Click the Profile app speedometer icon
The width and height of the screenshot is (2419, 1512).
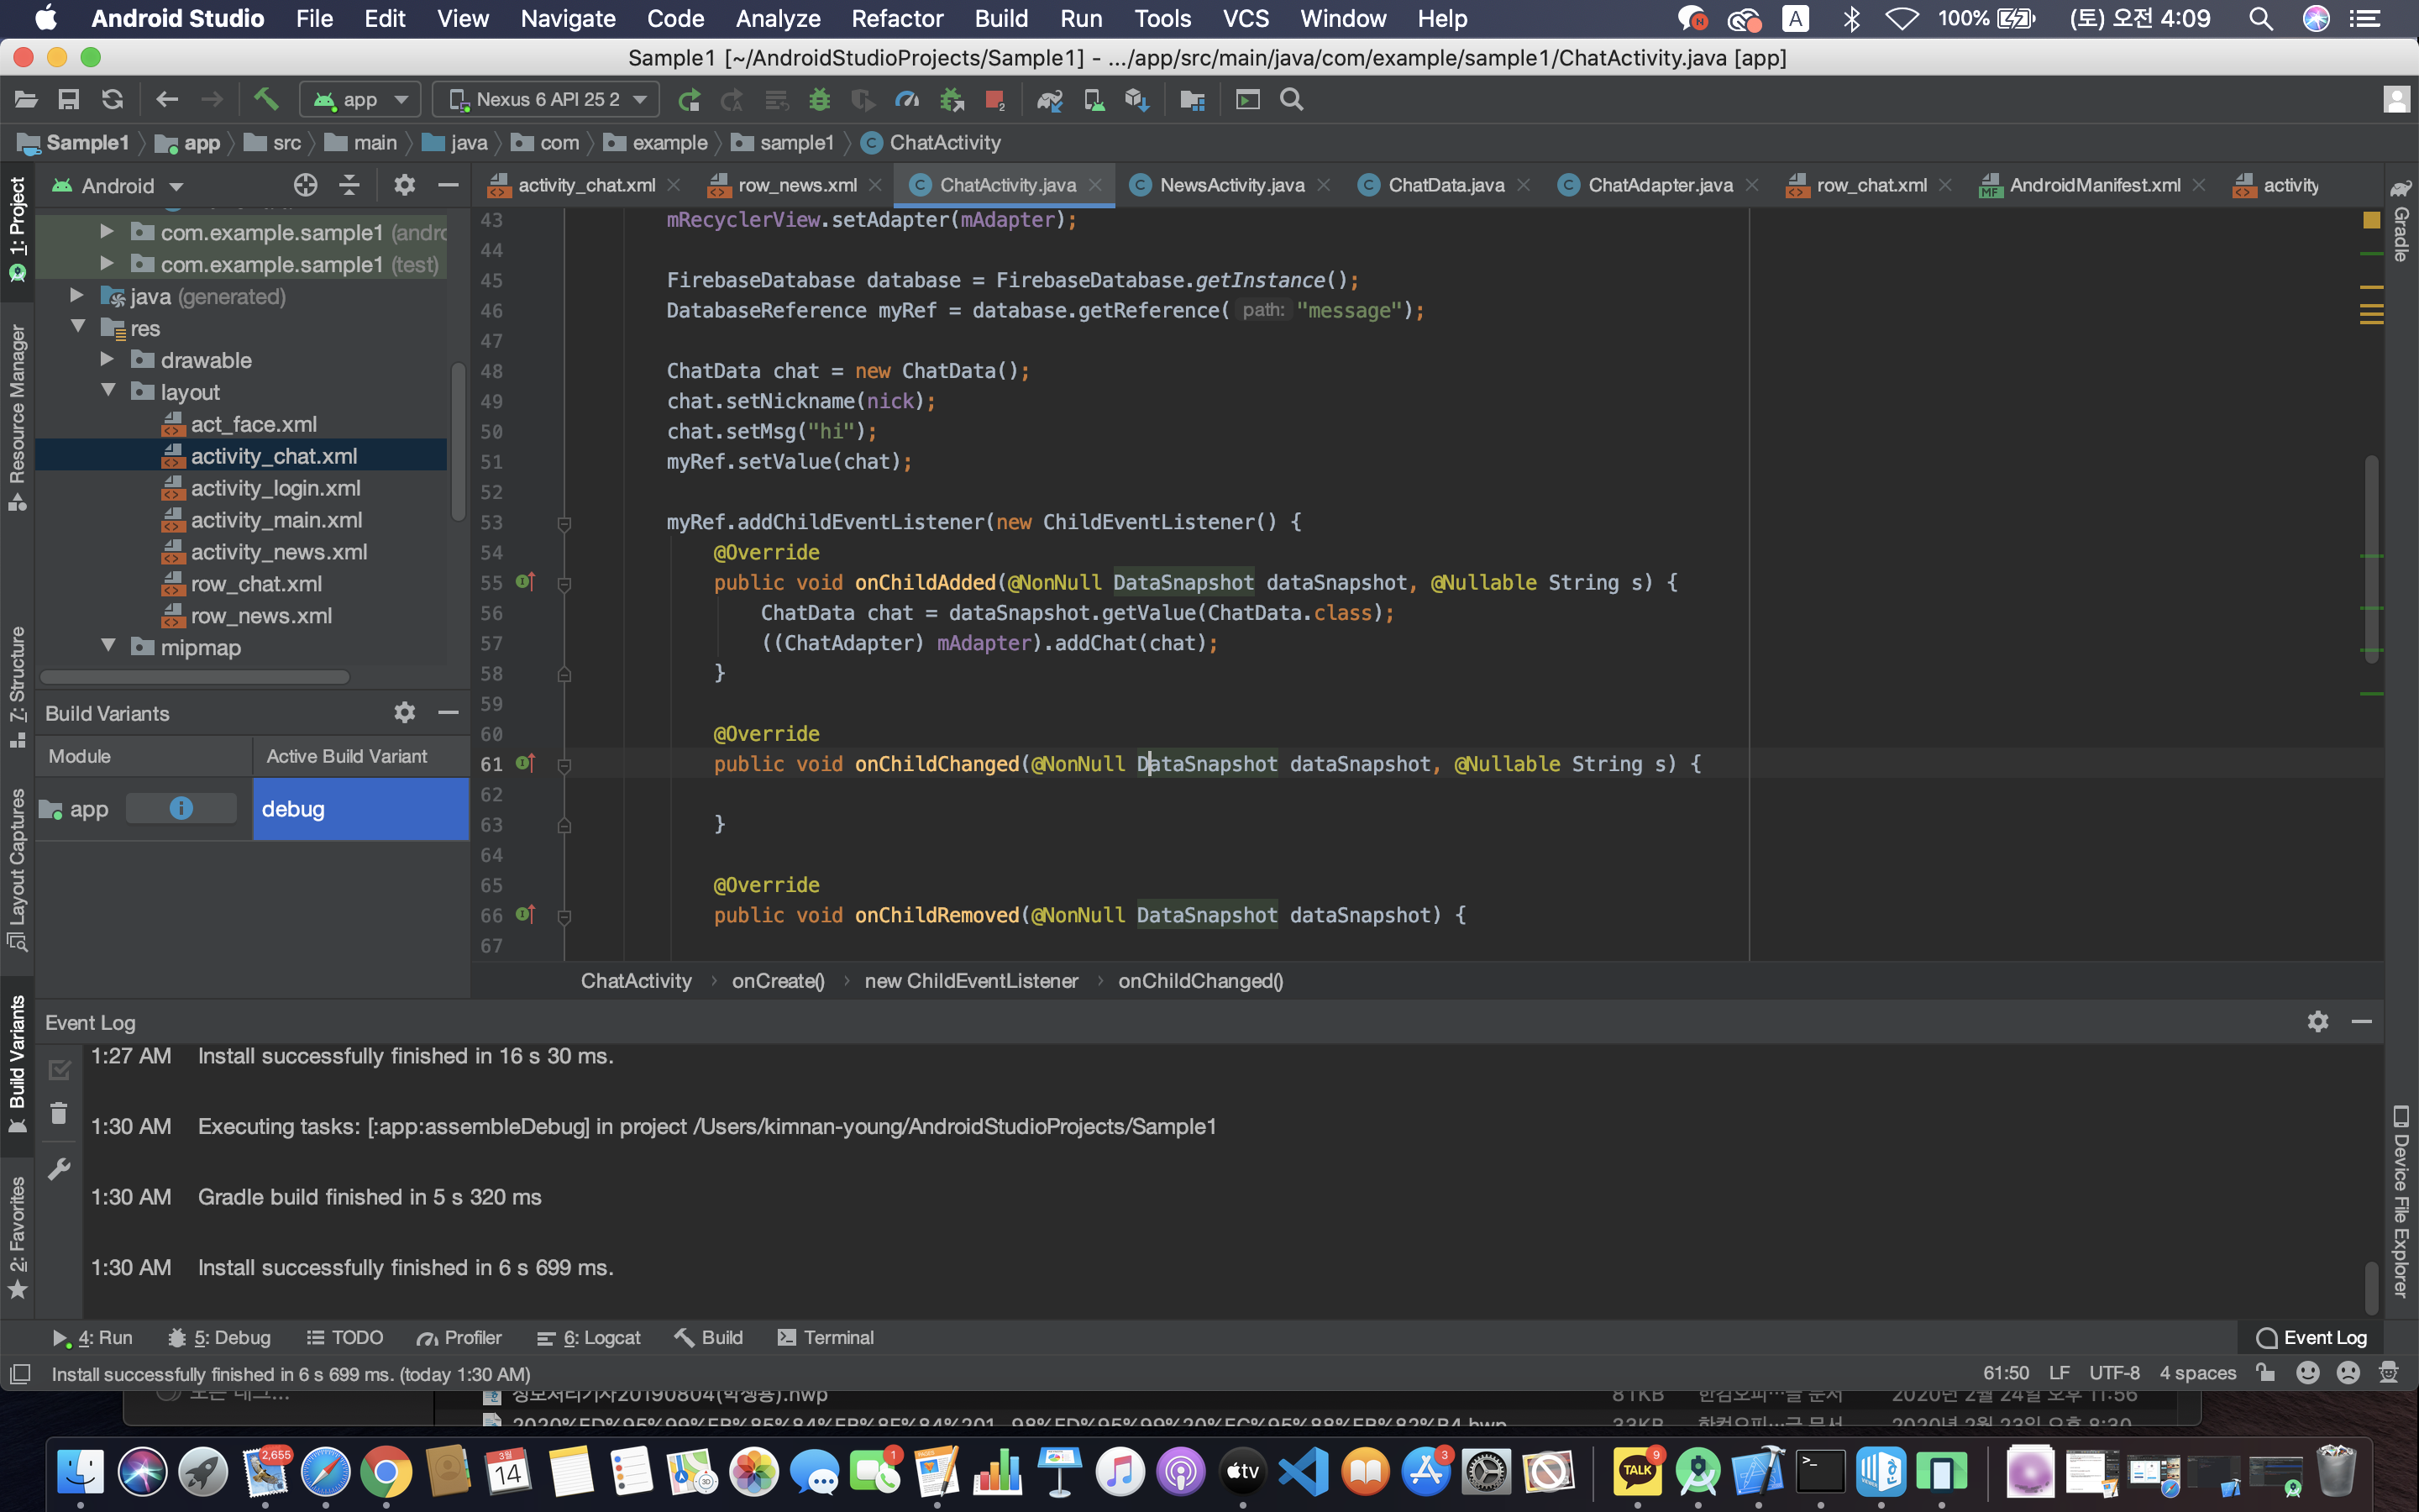click(x=906, y=99)
